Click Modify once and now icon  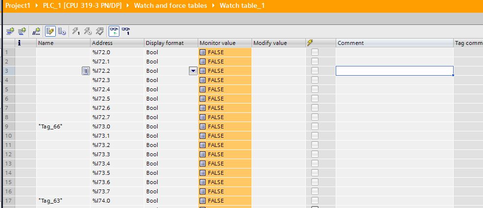(76, 31)
